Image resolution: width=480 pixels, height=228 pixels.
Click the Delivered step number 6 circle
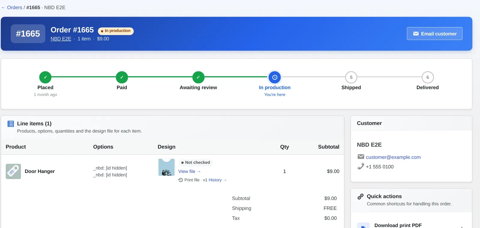click(x=427, y=77)
